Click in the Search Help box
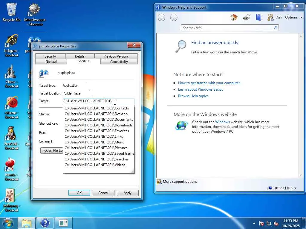The width and height of the screenshot is (306, 229). coord(227,28)
